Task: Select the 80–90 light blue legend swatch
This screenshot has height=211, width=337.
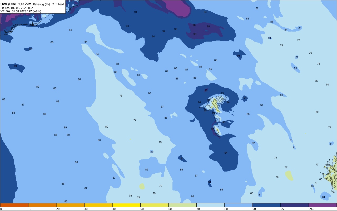Action: (x=239, y=205)
